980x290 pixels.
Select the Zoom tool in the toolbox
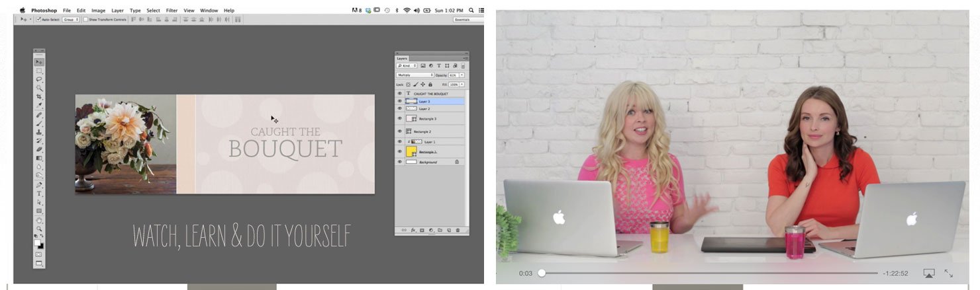pos(39,228)
